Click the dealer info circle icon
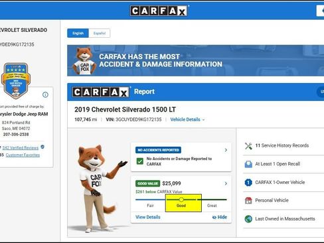The image size is (324, 243). click(x=45, y=95)
